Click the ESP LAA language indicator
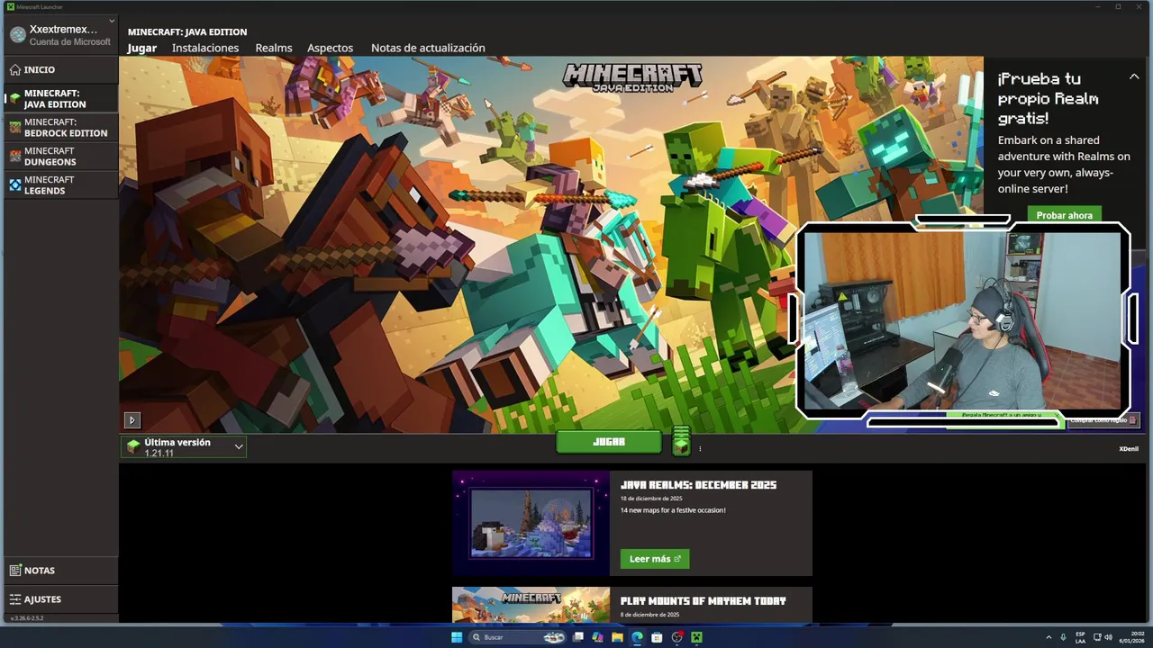This screenshot has width=1153, height=648. [1080, 637]
